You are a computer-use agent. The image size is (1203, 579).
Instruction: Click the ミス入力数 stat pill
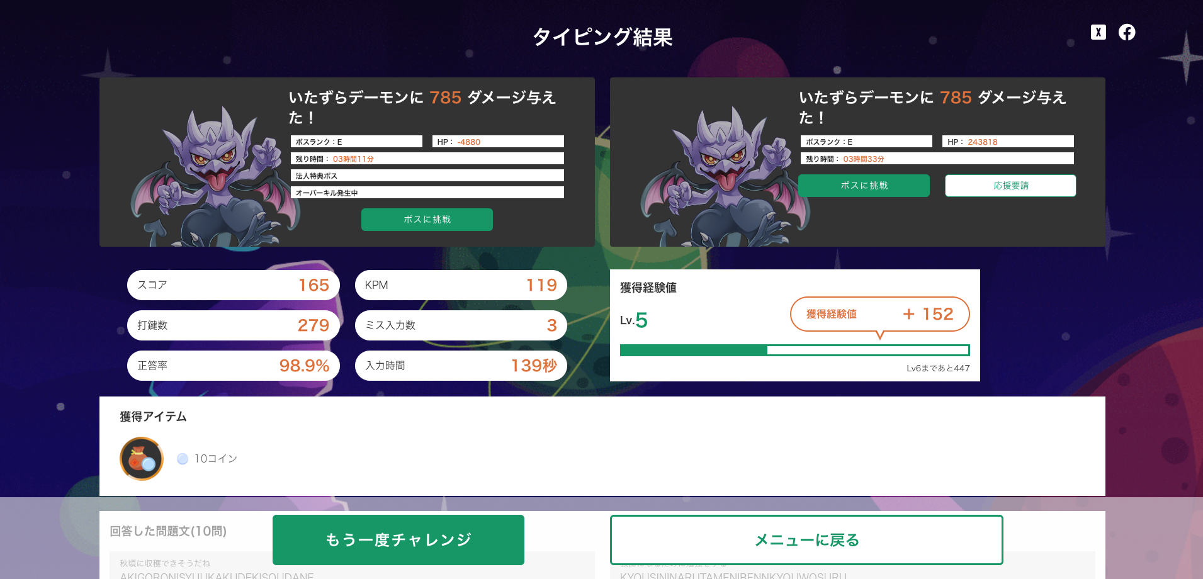[461, 325]
